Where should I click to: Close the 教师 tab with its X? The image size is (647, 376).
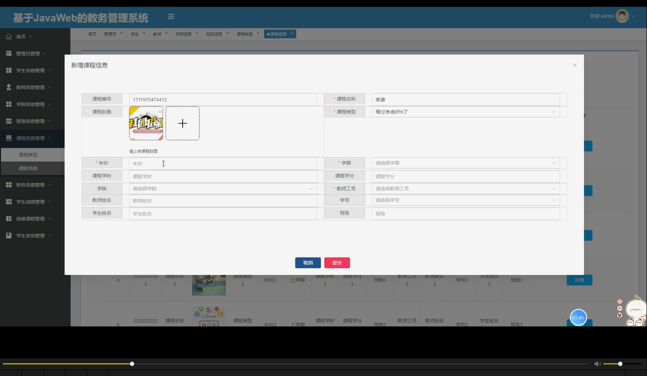(166, 33)
